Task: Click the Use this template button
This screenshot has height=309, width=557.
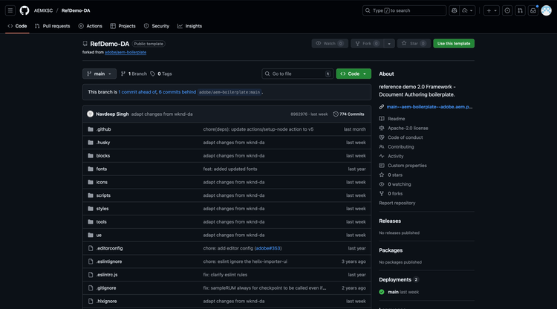Action: (454, 43)
